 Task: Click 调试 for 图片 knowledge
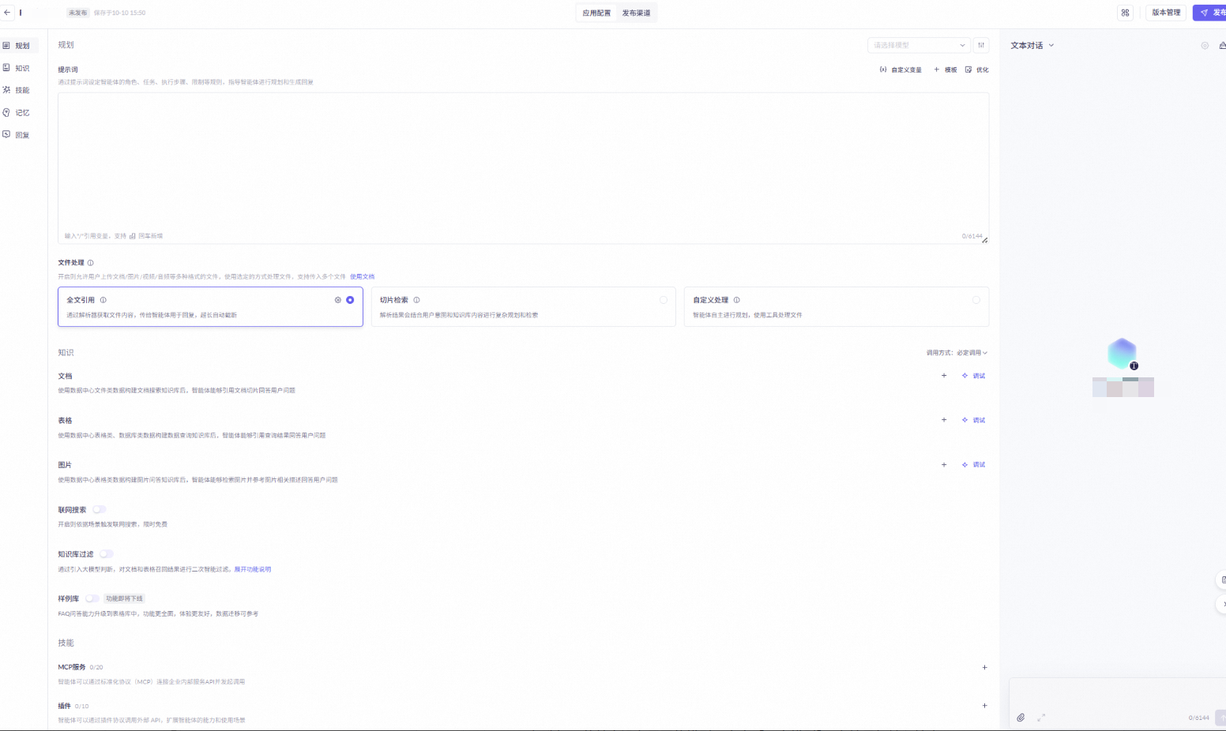pyautogui.click(x=973, y=465)
